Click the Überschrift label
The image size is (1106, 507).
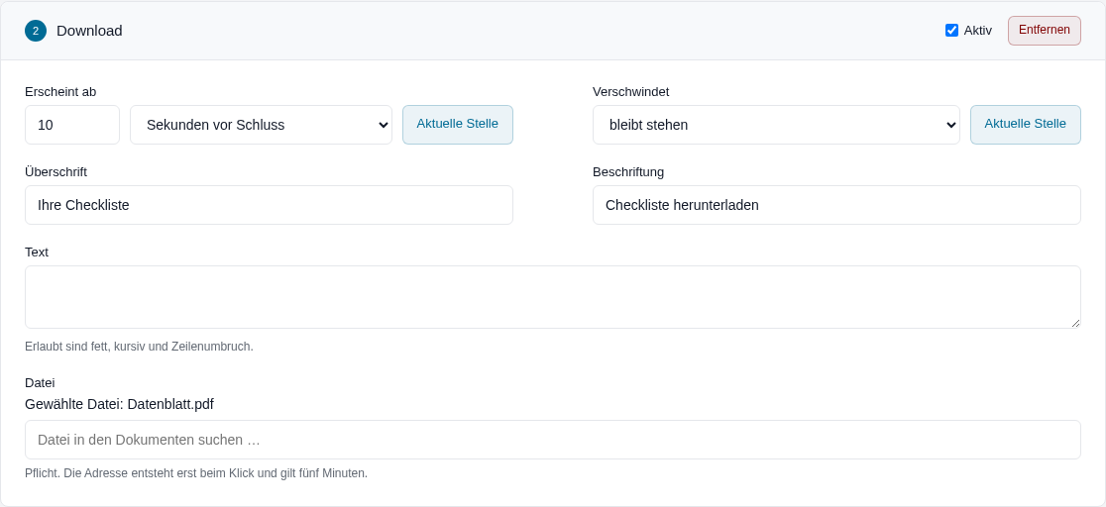pyautogui.click(x=55, y=172)
